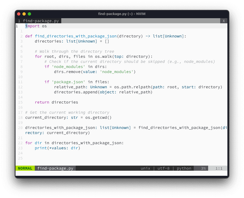This screenshot has width=244, height=198.
Task: Click the green maximize window button
Action: pos(29,14)
